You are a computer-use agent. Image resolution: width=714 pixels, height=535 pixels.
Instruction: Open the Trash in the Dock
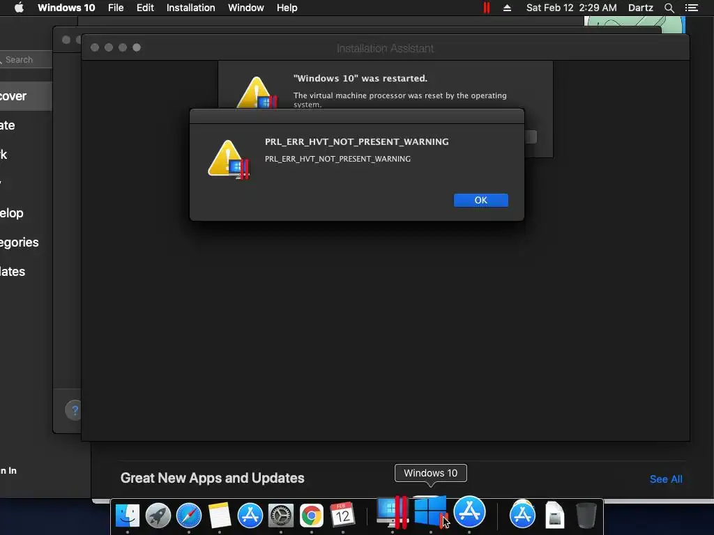[x=586, y=515]
